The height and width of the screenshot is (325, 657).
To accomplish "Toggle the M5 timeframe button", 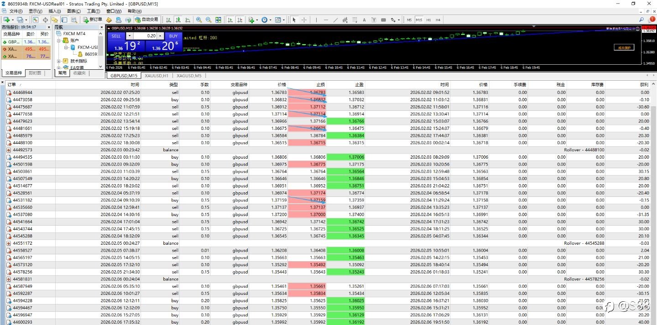I will (x=409, y=20).
